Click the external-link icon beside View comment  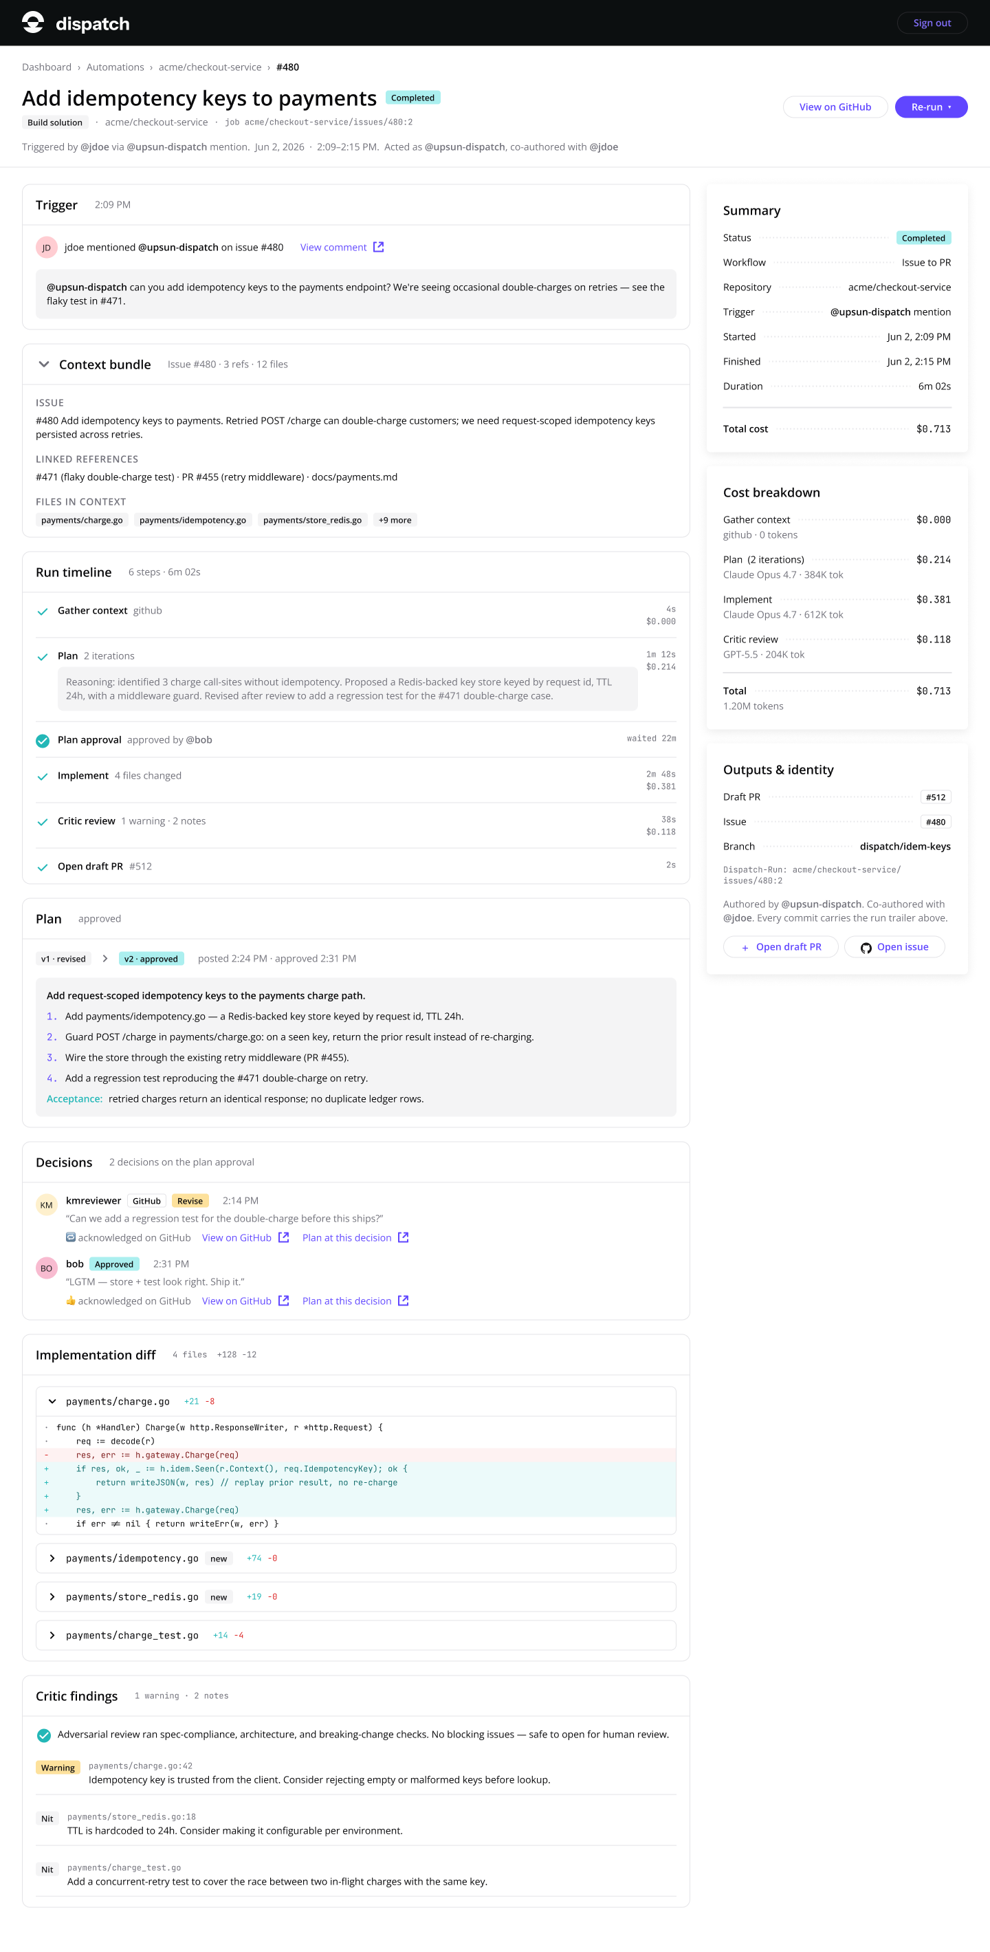(x=378, y=247)
